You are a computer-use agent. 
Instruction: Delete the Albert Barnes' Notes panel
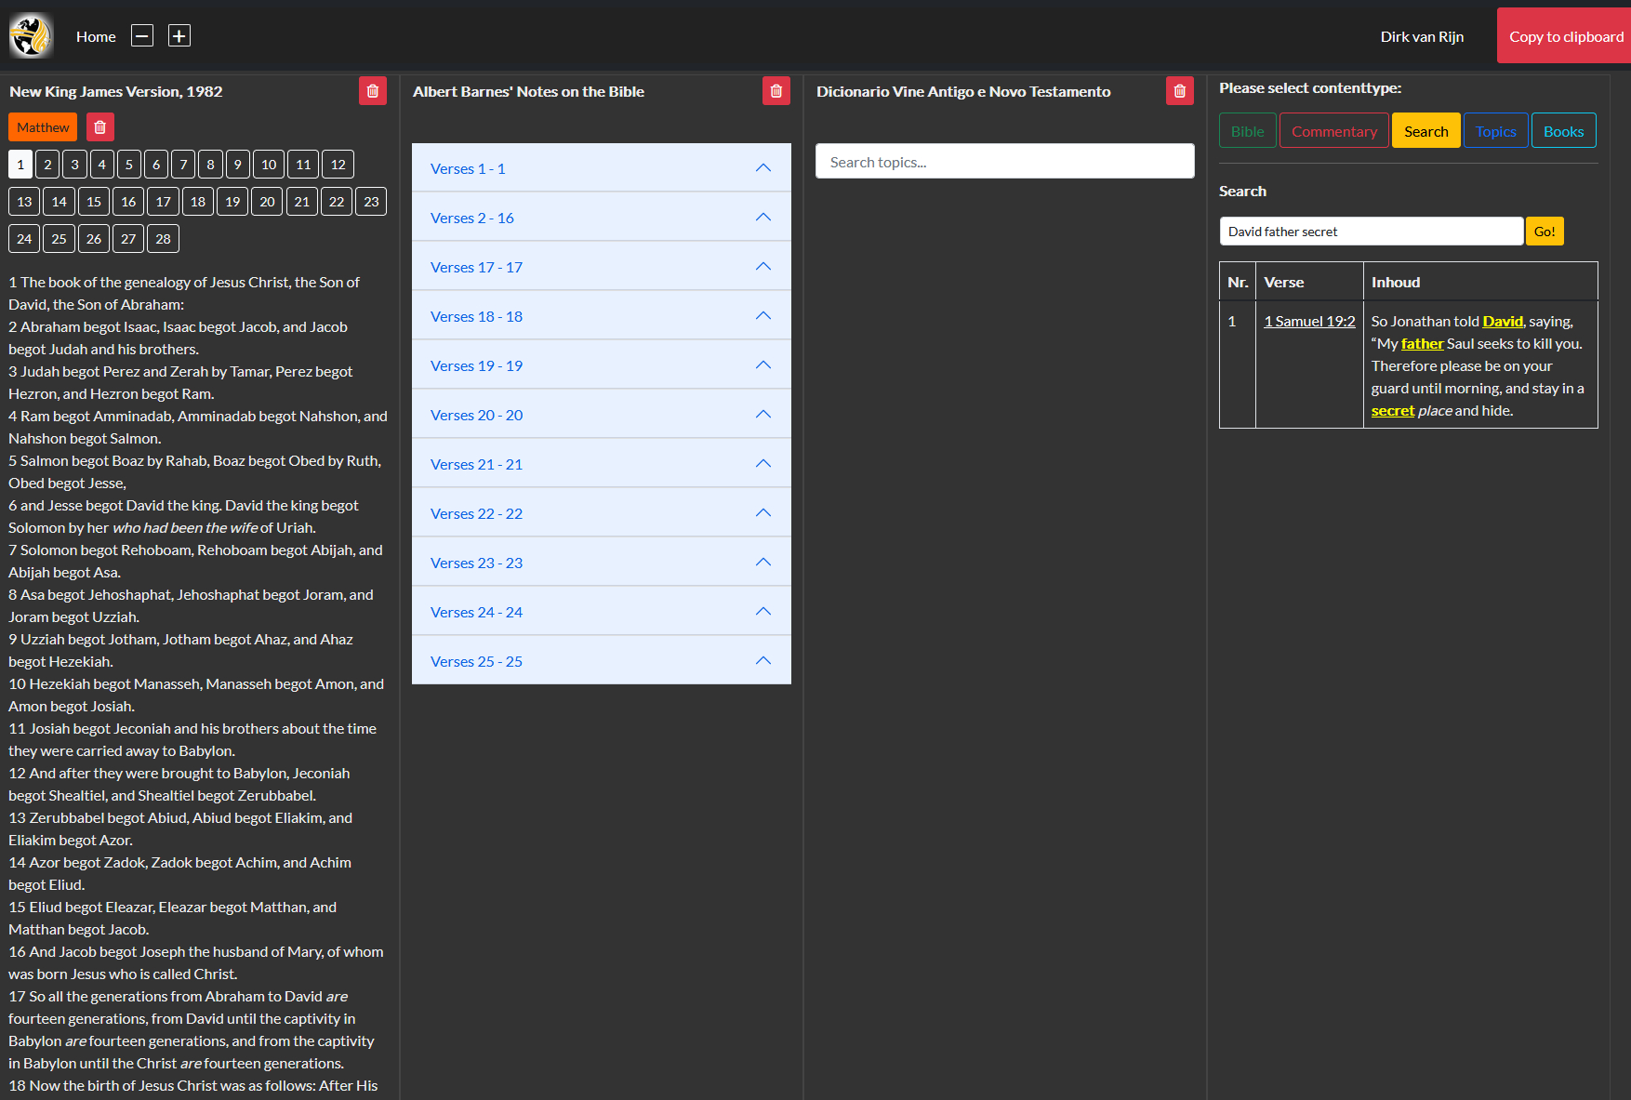776,91
